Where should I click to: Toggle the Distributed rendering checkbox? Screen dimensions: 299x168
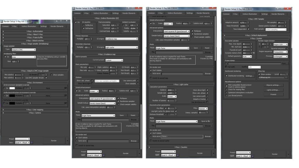[226, 76]
